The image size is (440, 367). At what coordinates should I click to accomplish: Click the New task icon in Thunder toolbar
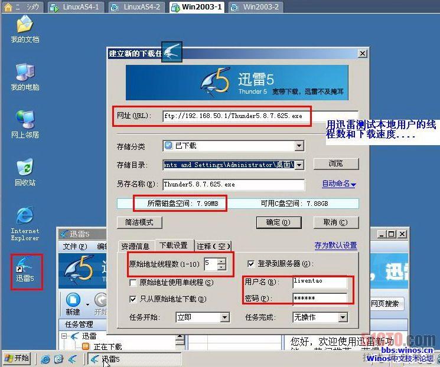tap(73, 304)
